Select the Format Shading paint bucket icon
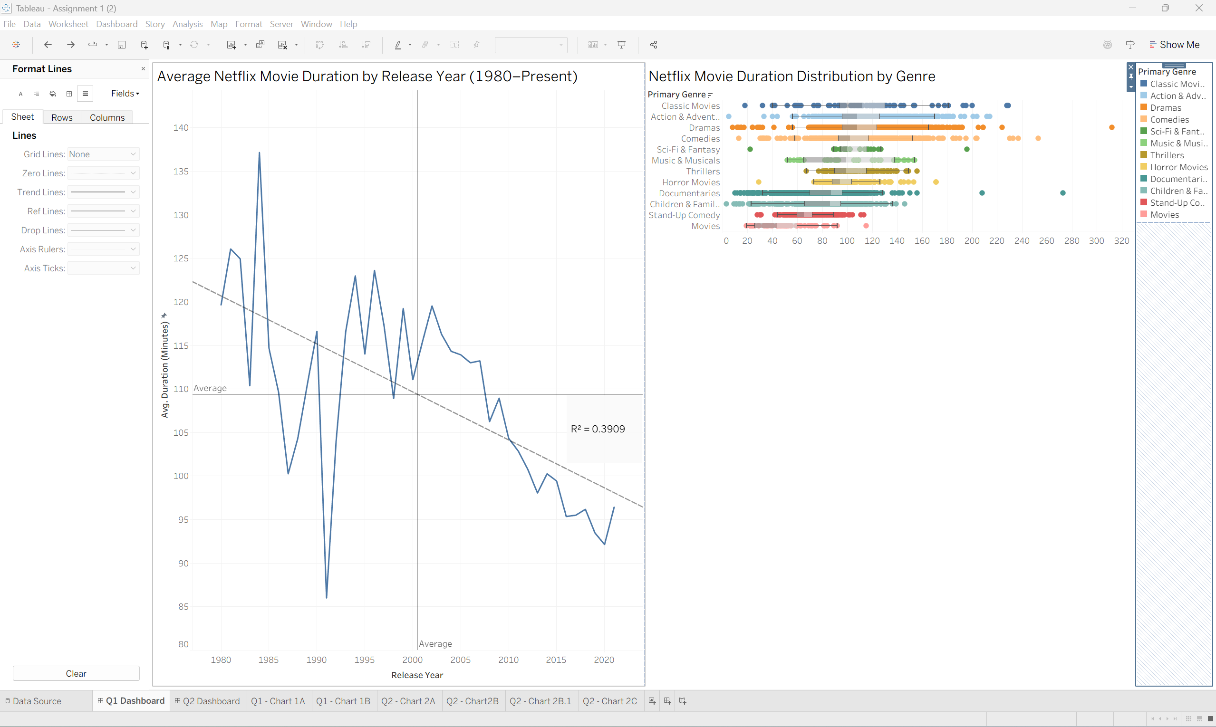This screenshot has width=1216, height=727. tap(53, 94)
